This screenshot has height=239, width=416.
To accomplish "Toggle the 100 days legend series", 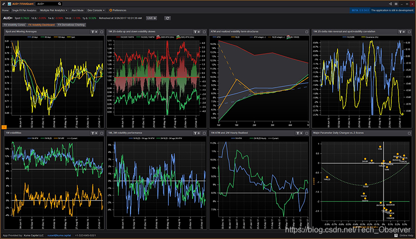I will point(60,37).
